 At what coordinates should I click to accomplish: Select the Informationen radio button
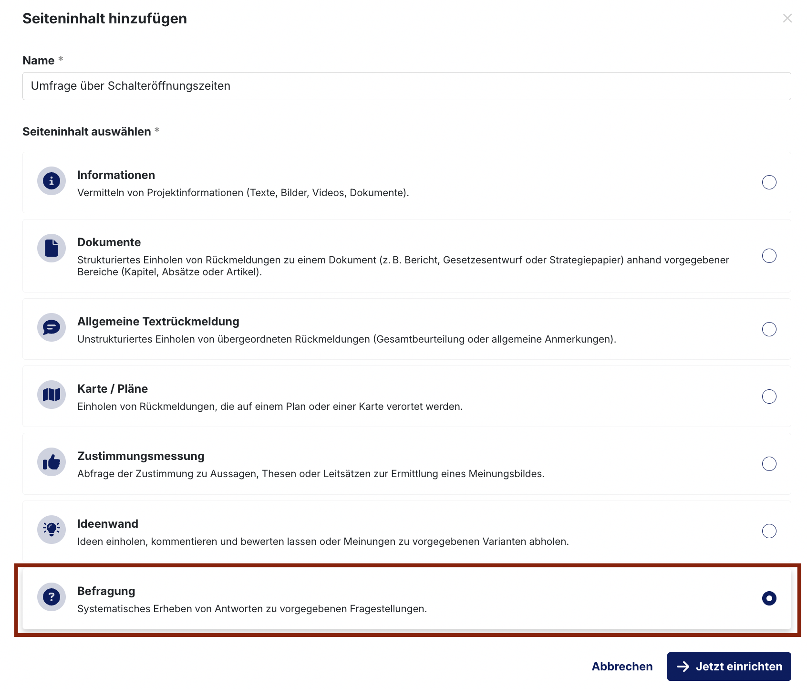[x=769, y=182]
